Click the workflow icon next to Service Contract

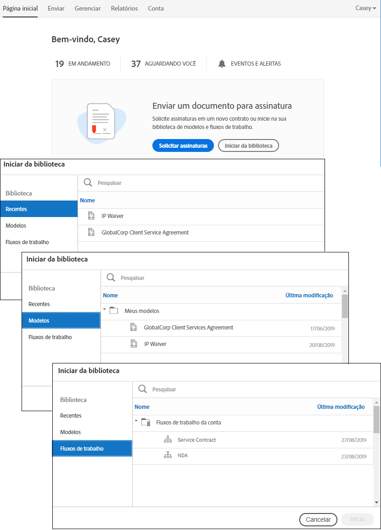tap(168, 440)
